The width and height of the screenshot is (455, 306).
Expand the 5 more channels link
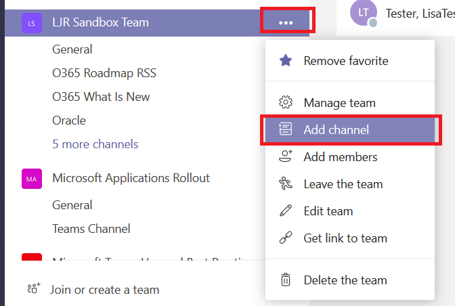pos(95,144)
